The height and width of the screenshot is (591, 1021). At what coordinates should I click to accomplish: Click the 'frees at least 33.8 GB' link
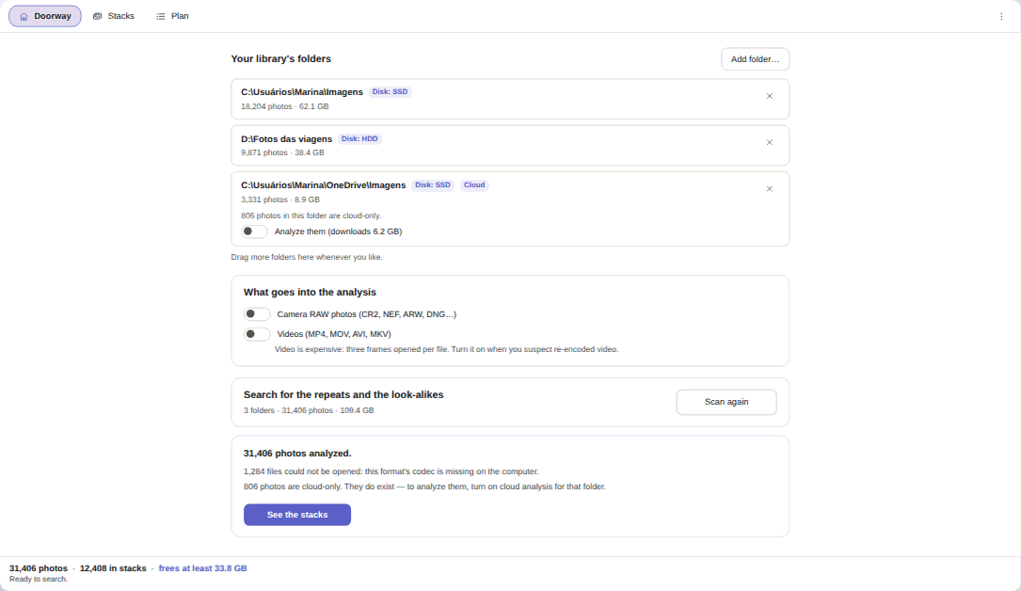pos(202,568)
